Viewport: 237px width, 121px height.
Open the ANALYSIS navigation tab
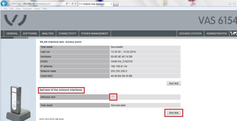[x=48, y=34]
